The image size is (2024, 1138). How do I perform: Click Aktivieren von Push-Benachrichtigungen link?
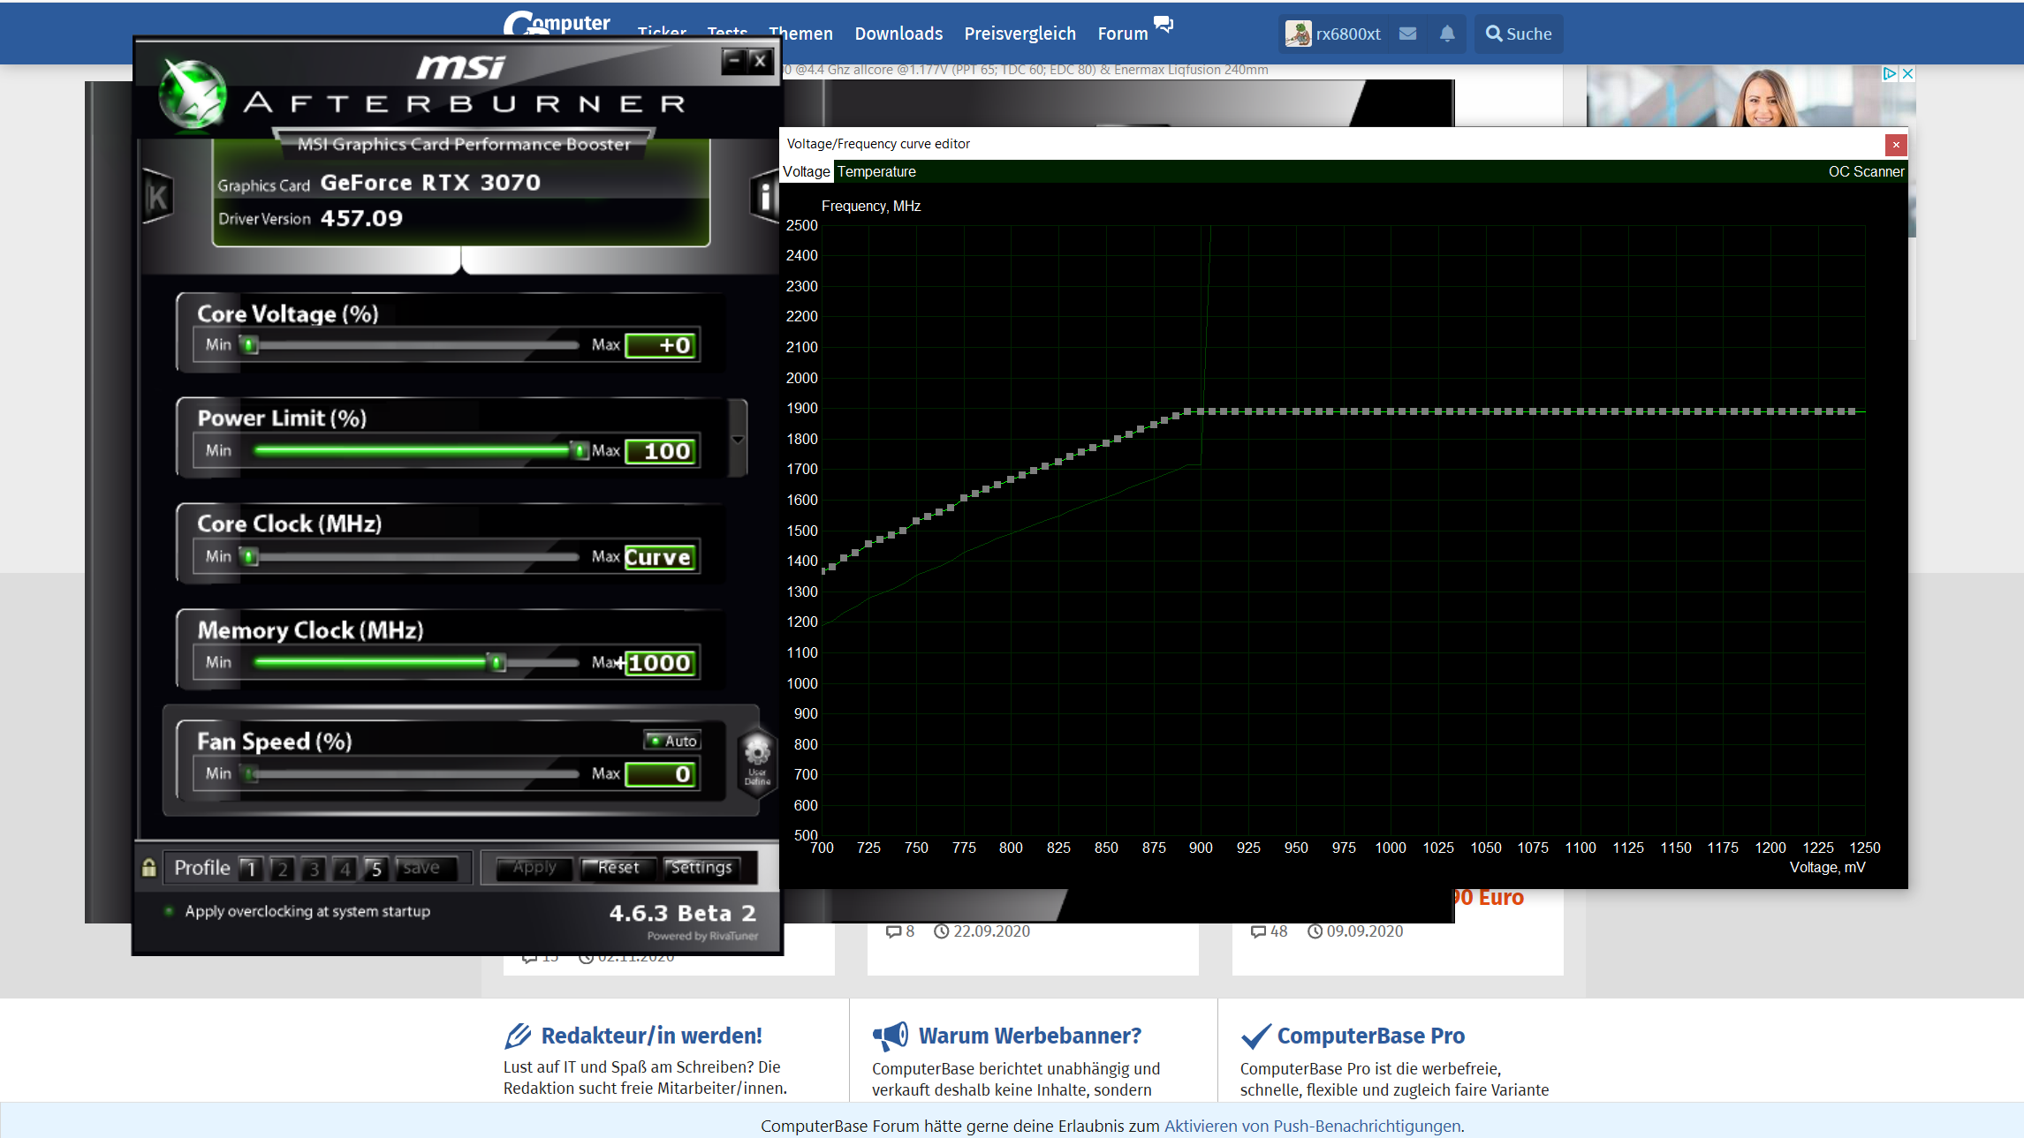coord(1312,1126)
